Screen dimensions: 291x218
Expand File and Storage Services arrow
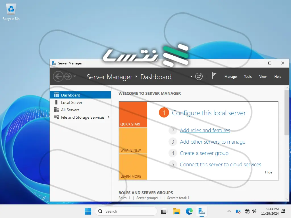coord(109,117)
